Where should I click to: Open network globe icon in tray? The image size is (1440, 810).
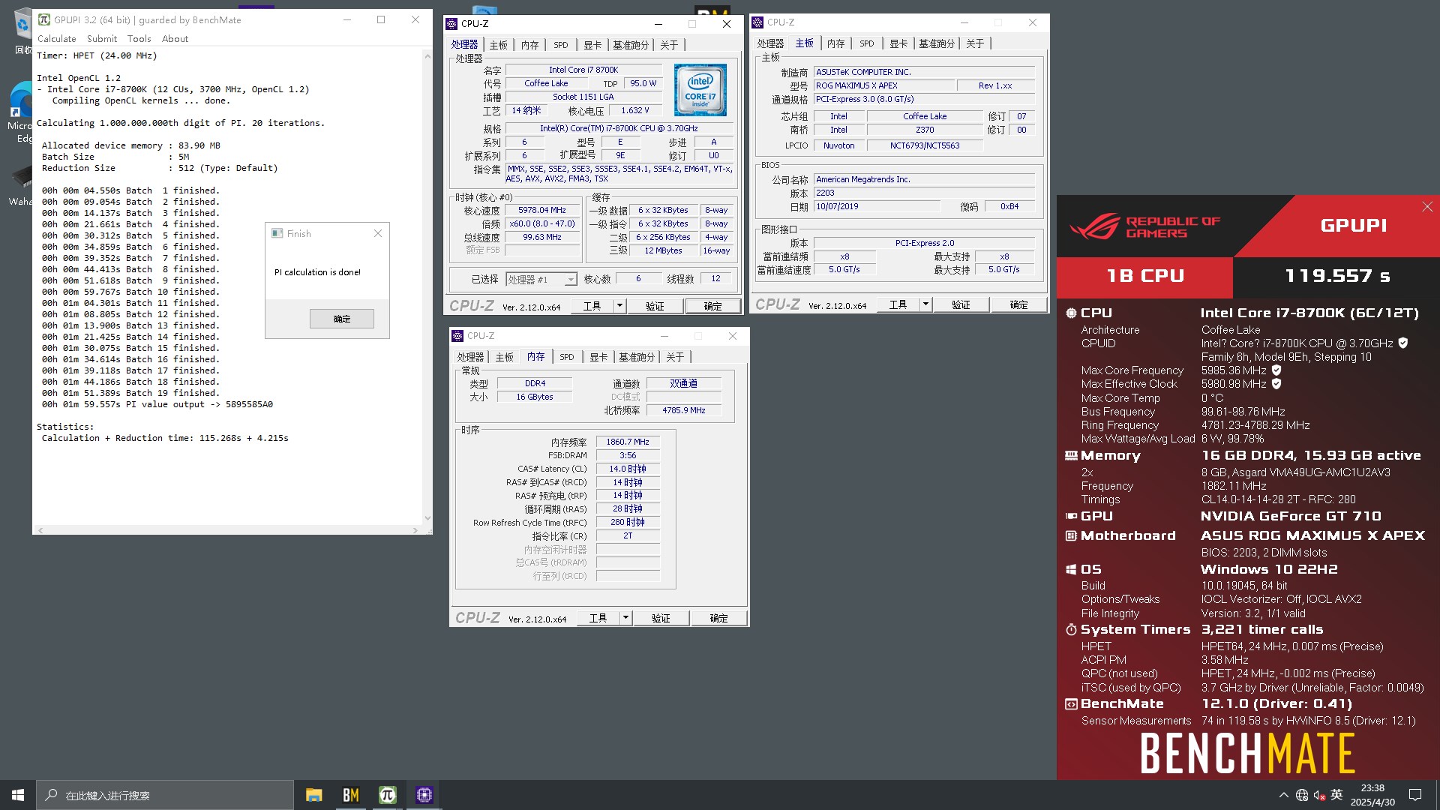[x=1302, y=795]
